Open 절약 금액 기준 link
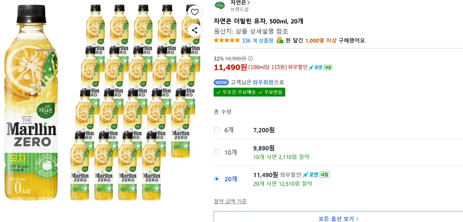This screenshot has height=222, width=463. point(230,201)
